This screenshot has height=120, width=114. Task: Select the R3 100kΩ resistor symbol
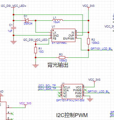pos(62,57)
